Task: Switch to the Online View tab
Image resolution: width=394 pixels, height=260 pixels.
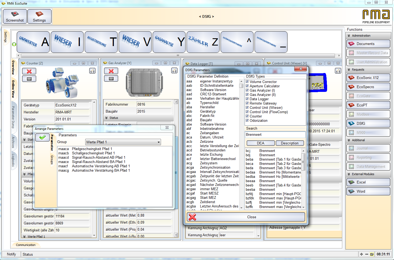Action: click(x=13, y=89)
